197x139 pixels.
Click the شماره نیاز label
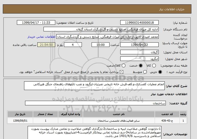point(180,23)
